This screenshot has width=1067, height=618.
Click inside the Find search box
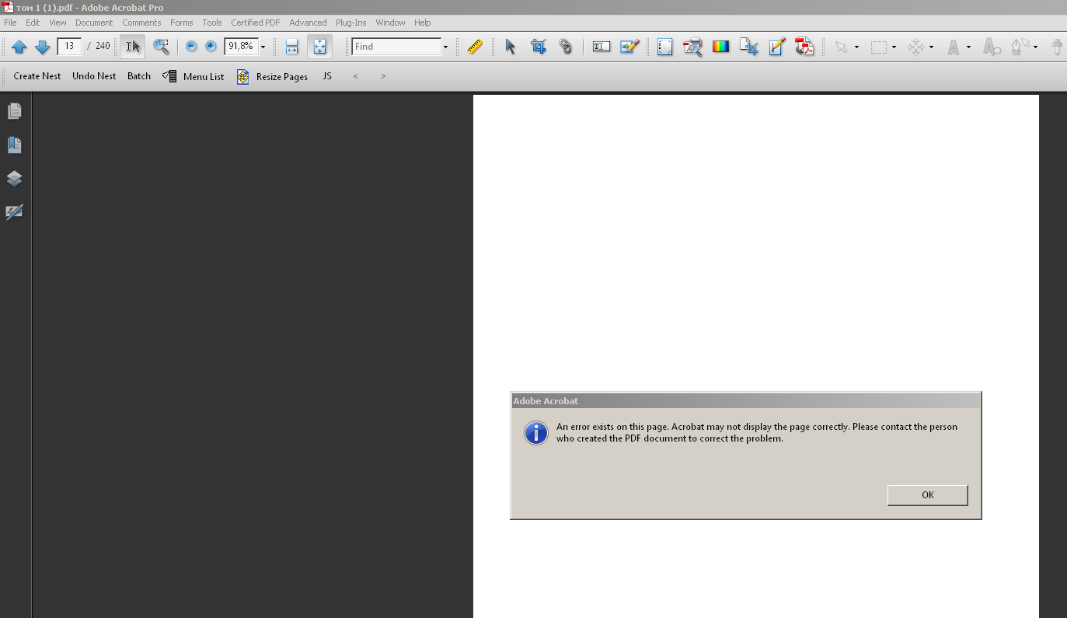pos(396,47)
